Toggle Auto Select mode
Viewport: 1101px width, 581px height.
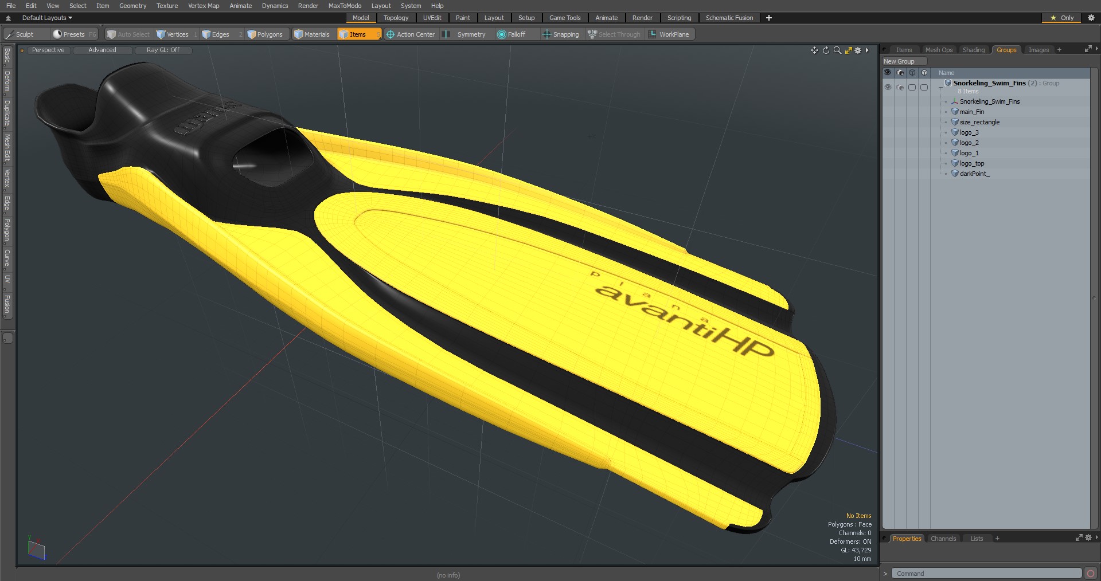tap(128, 34)
